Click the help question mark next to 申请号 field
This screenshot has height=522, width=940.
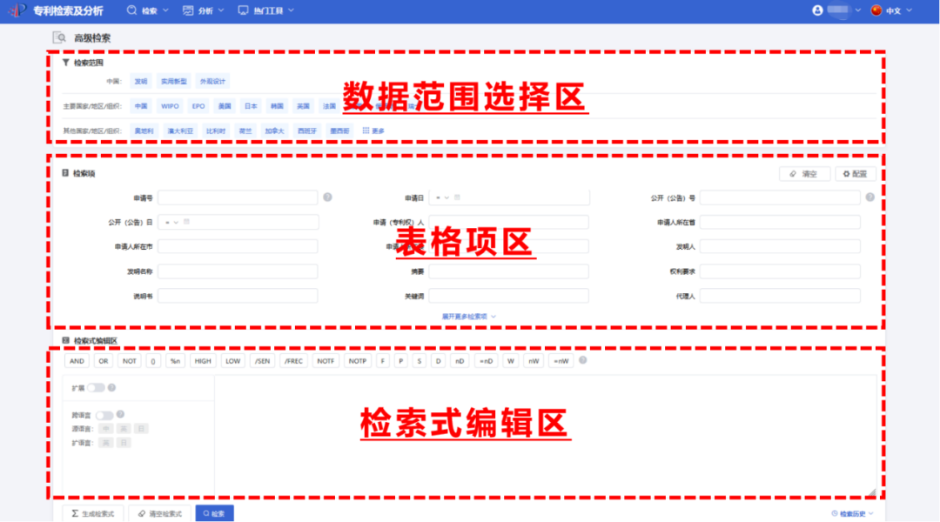click(x=328, y=197)
